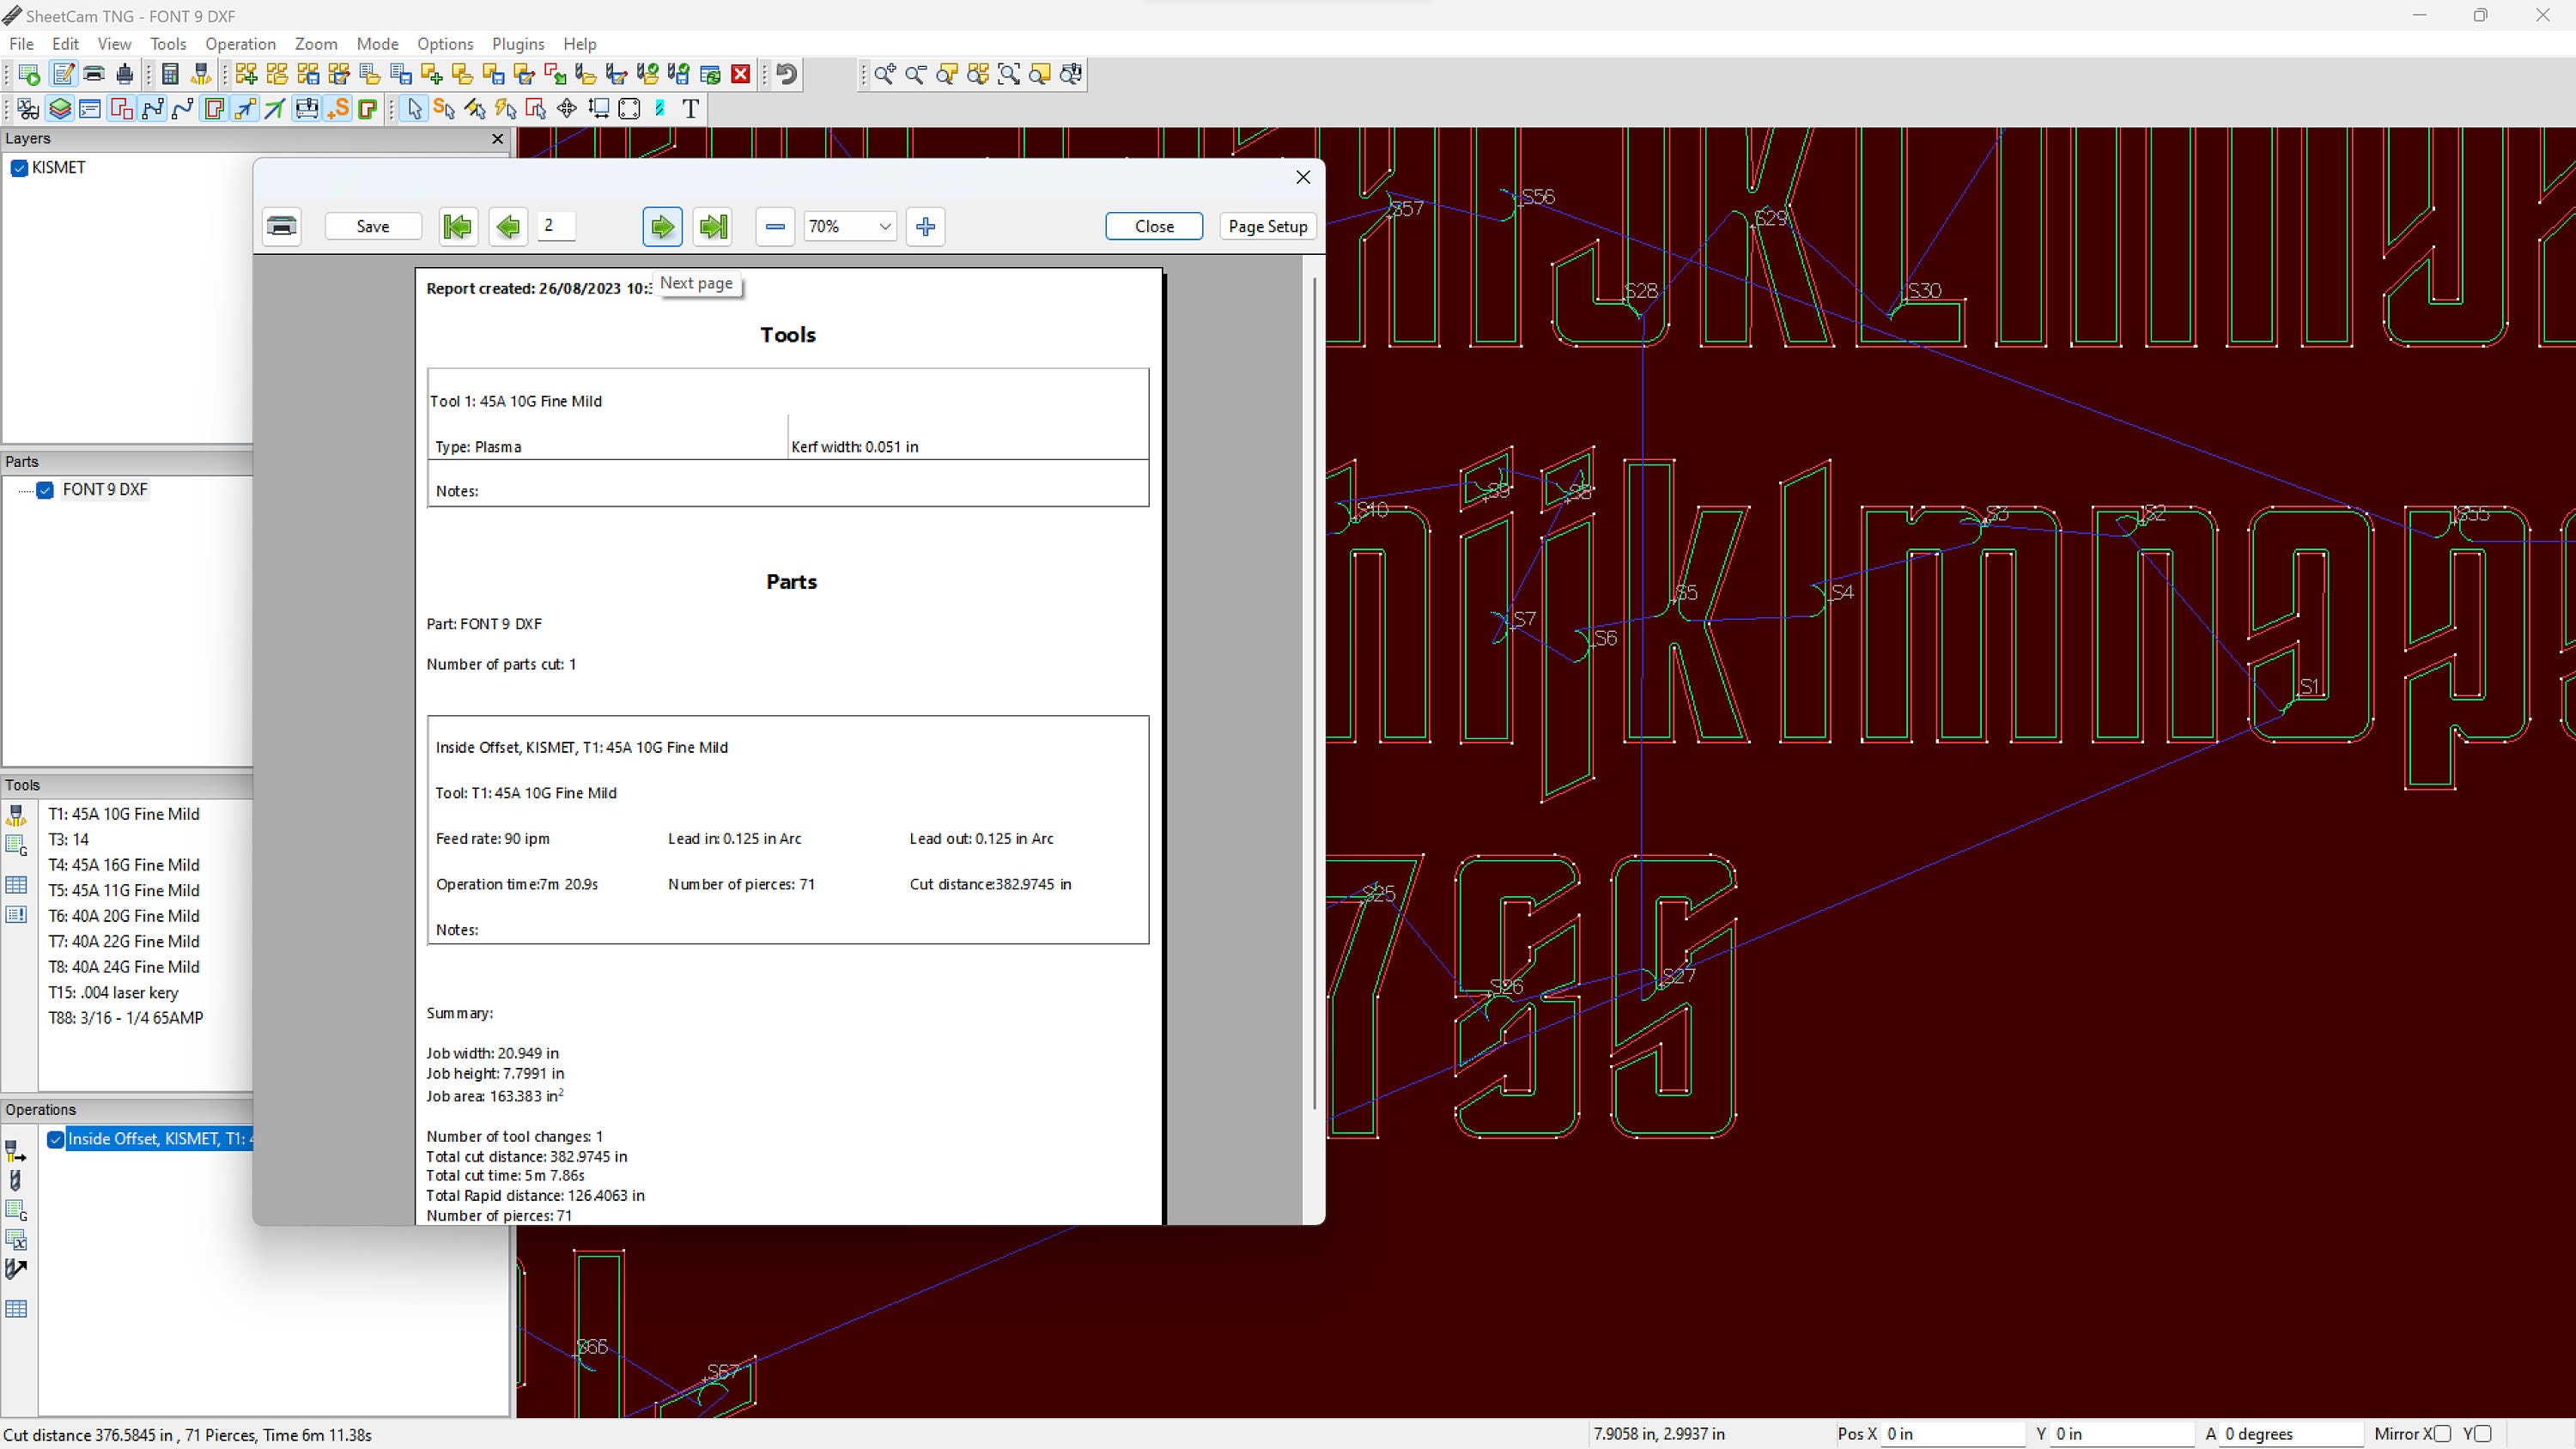This screenshot has width=2576, height=1449.
Task: Open the Operation menu
Action: coord(240,44)
